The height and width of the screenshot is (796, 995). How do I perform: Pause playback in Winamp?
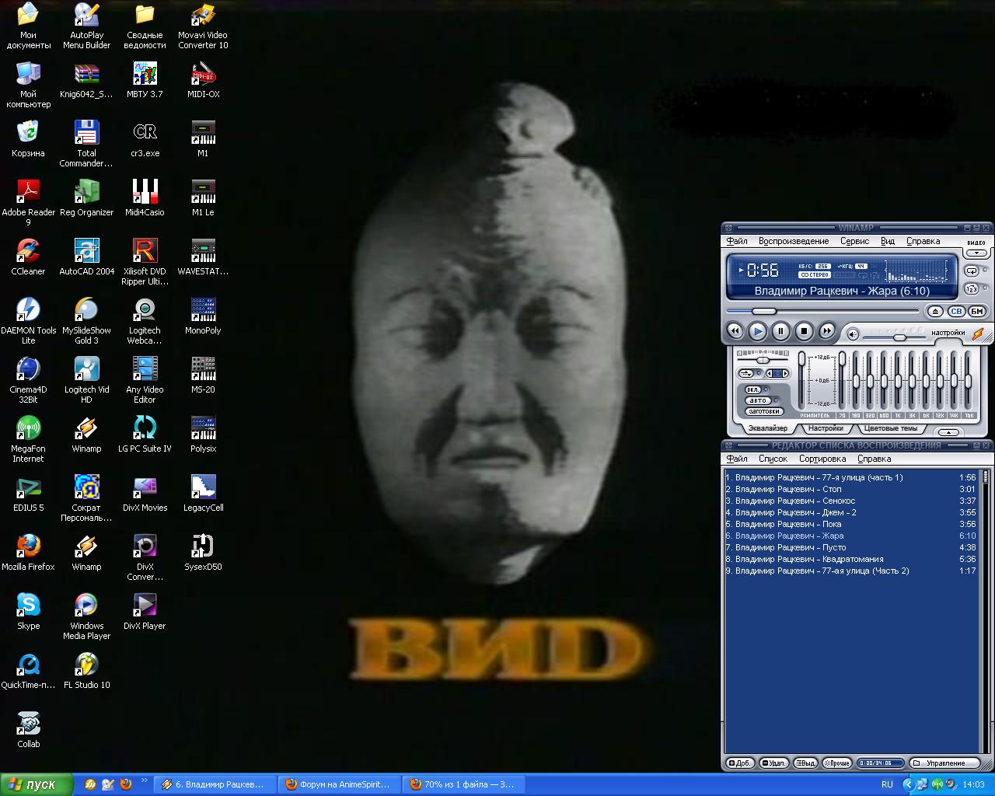tap(780, 332)
